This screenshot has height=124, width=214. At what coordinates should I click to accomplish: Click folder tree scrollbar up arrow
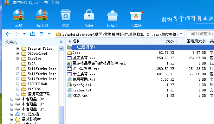(61, 48)
